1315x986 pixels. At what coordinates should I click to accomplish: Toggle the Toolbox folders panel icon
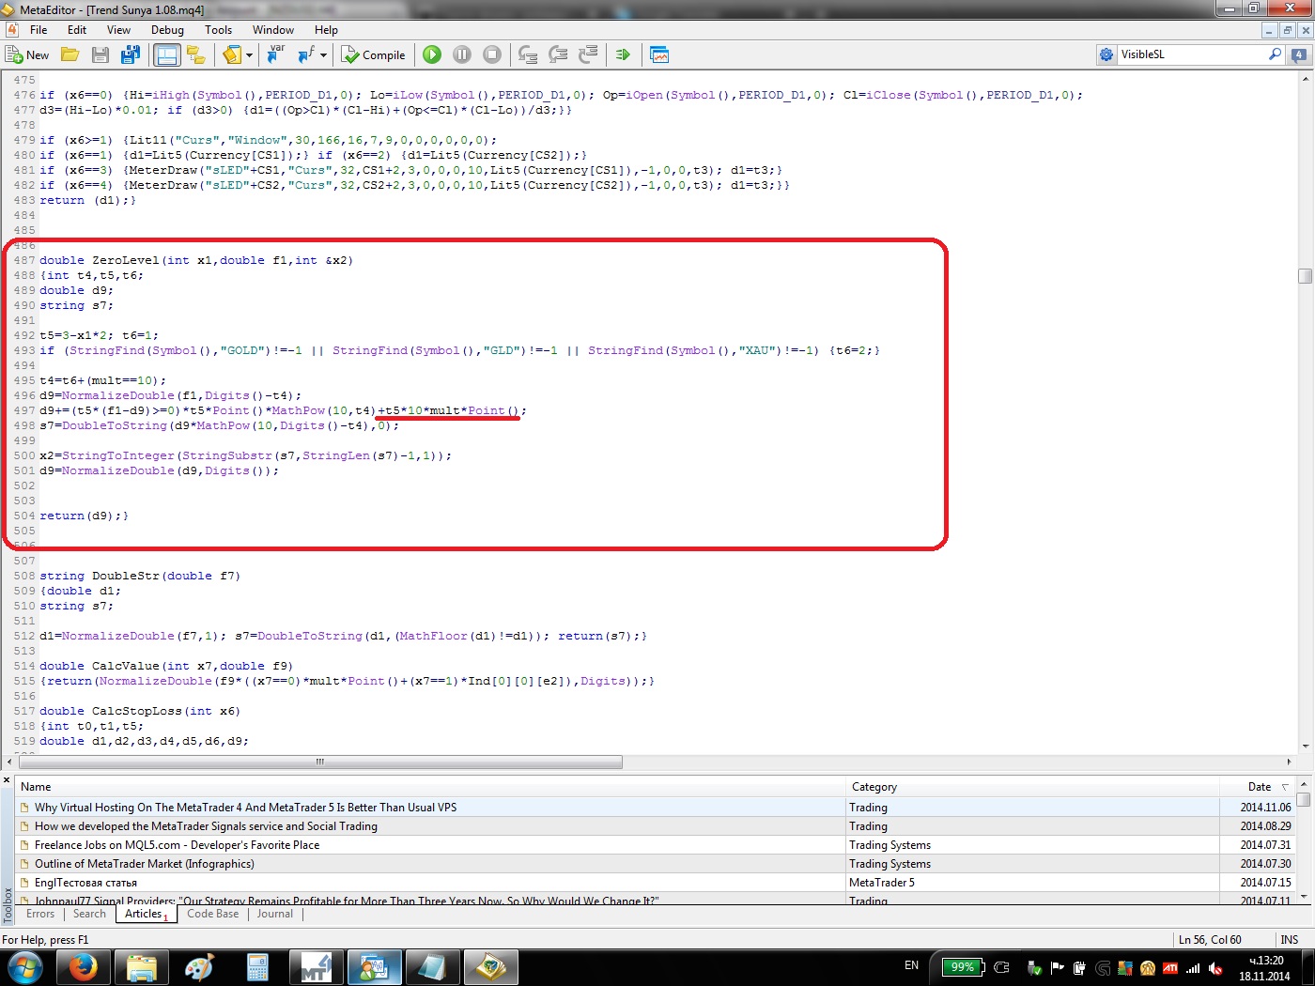pos(195,54)
